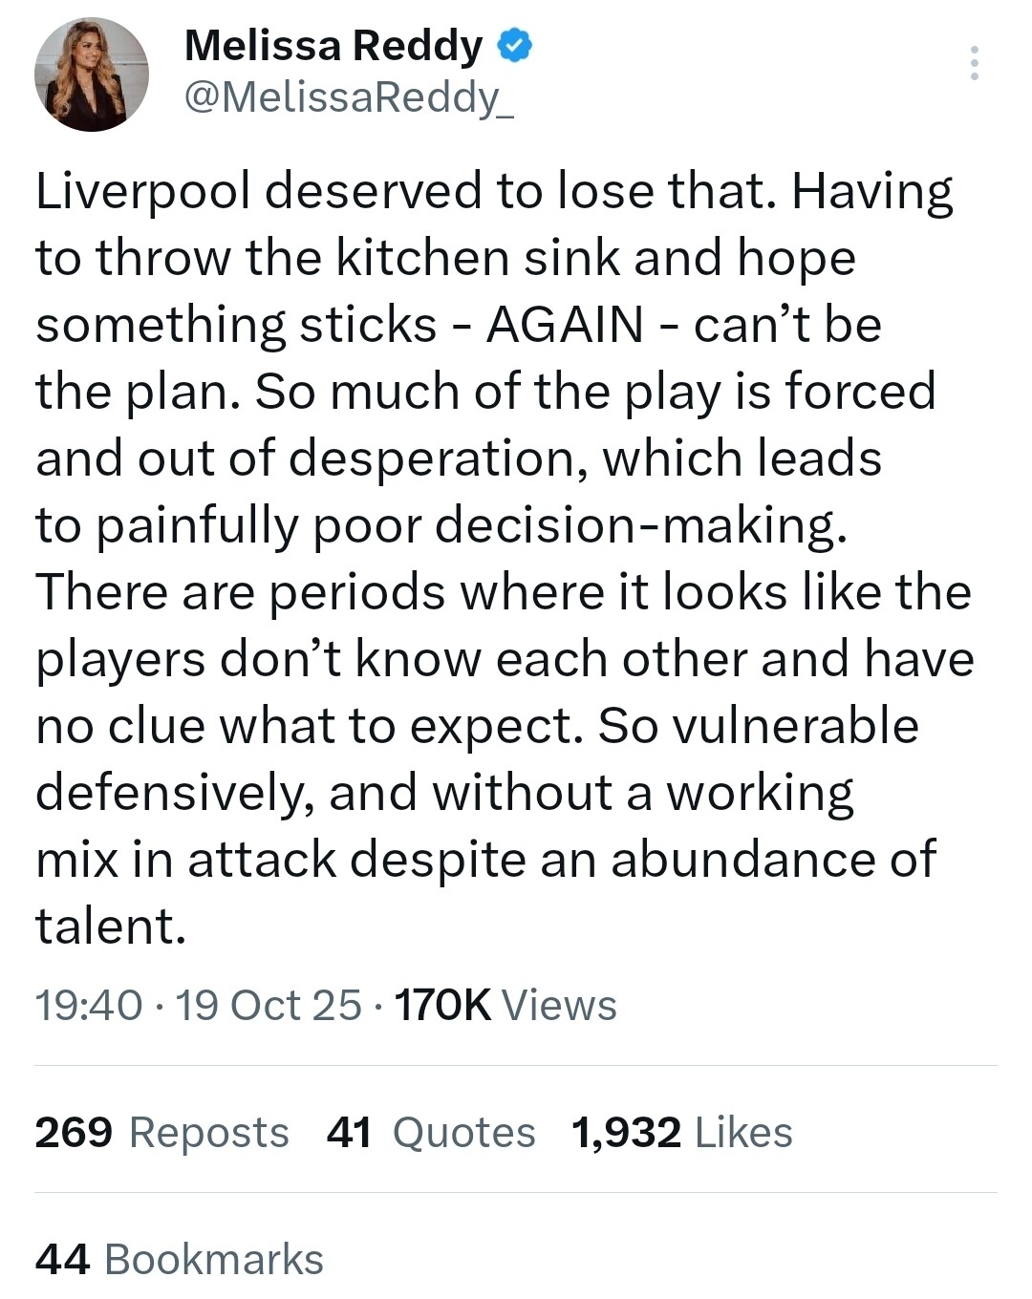The width and height of the screenshot is (1032, 1299).
Task: Click the 19 Oct 25 post date
Action: [x=269, y=1005]
